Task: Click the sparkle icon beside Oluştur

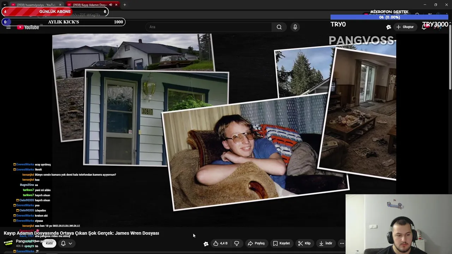Action: pos(388,27)
